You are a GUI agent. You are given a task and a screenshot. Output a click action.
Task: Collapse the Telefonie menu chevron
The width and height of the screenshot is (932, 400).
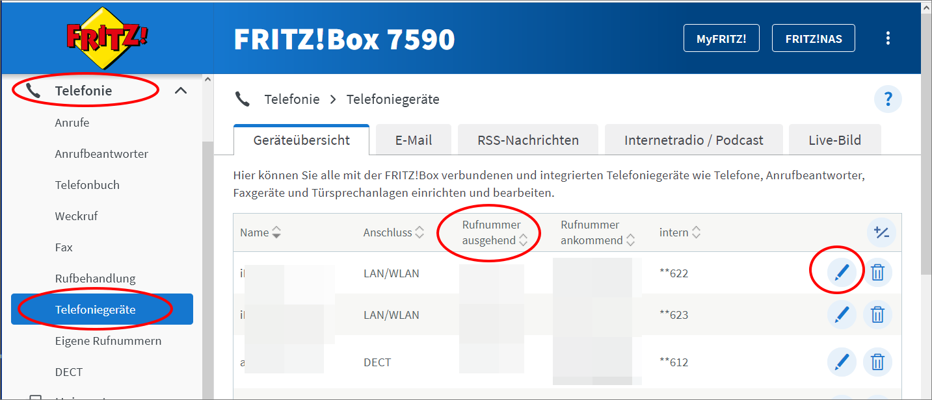pos(181,91)
